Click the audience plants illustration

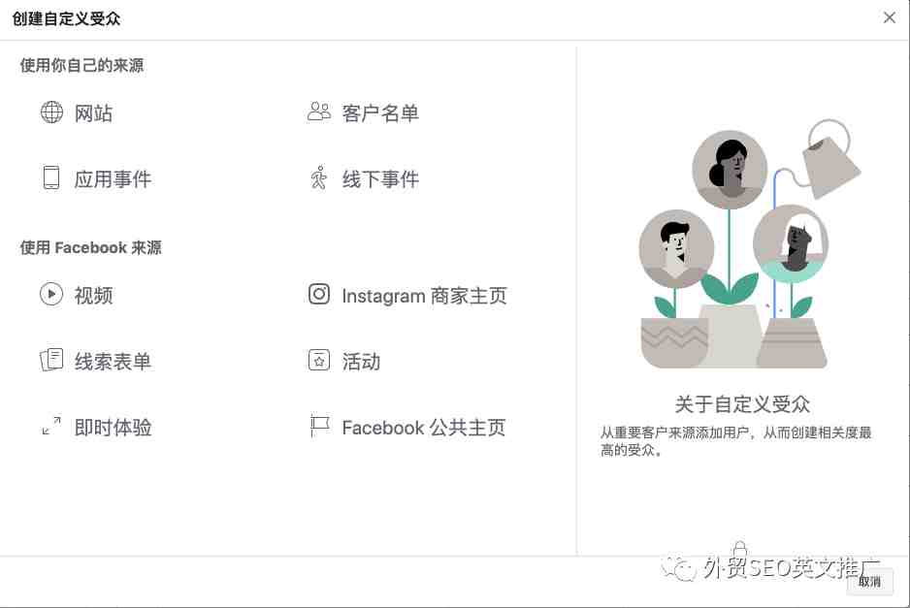coord(749,243)
